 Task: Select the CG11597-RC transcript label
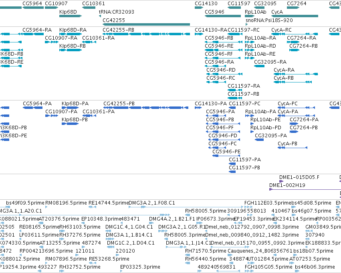(x=244, y=30)
